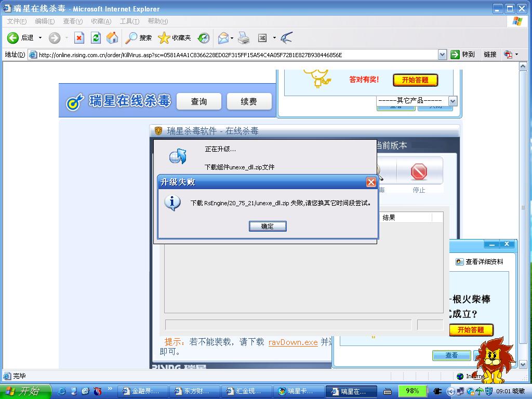Click the green Go (转到) arrow button
The image size is (532, 399).
[x=455, y=54]
